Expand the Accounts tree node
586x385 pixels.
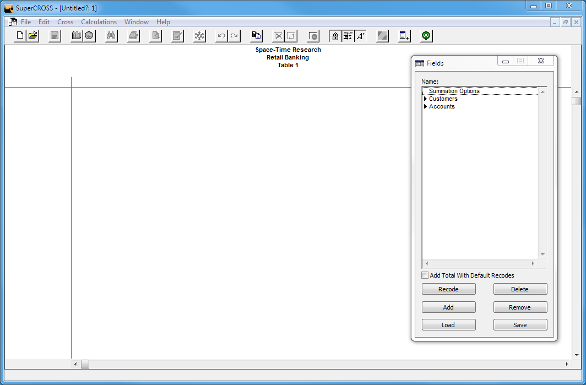[x=425, y=107]
